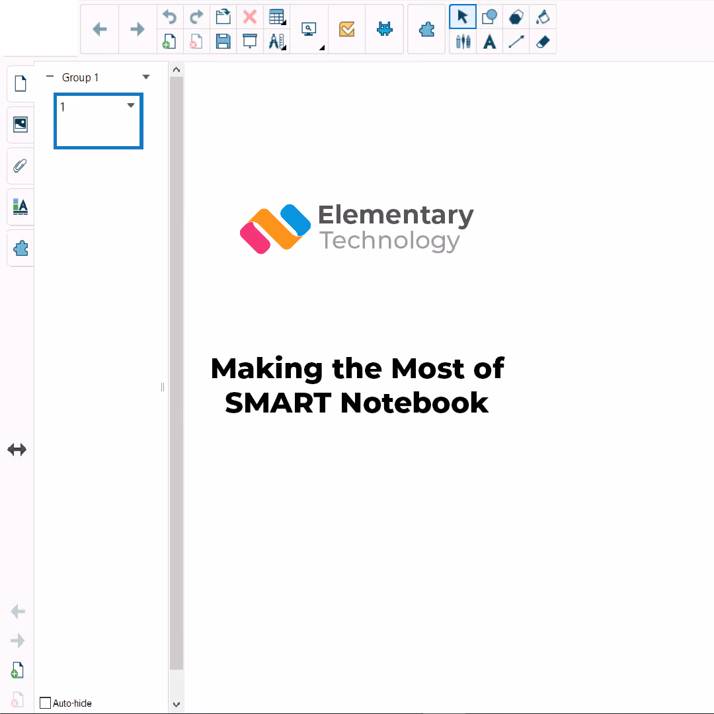Open the Regular Polygons tool

point(516,17)
